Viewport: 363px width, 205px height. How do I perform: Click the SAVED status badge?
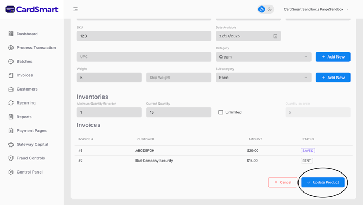point(308,151)
